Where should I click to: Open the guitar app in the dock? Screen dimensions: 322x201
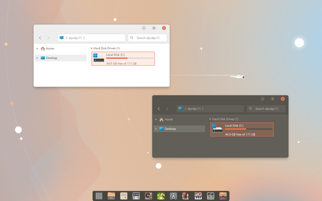[x=186, y=196]
